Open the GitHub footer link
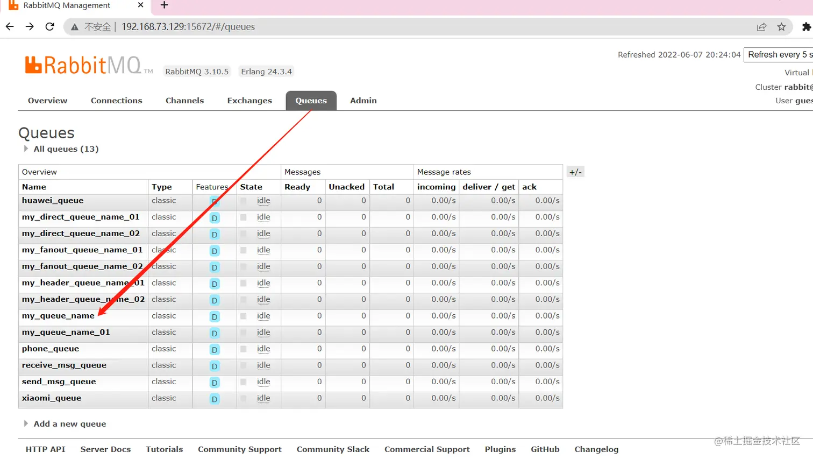This screenshot has height=459, width=813. point(545,449)
